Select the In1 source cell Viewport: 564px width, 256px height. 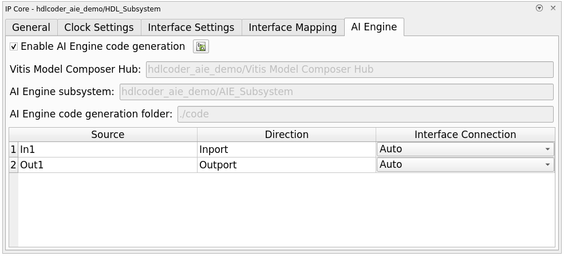108,149
